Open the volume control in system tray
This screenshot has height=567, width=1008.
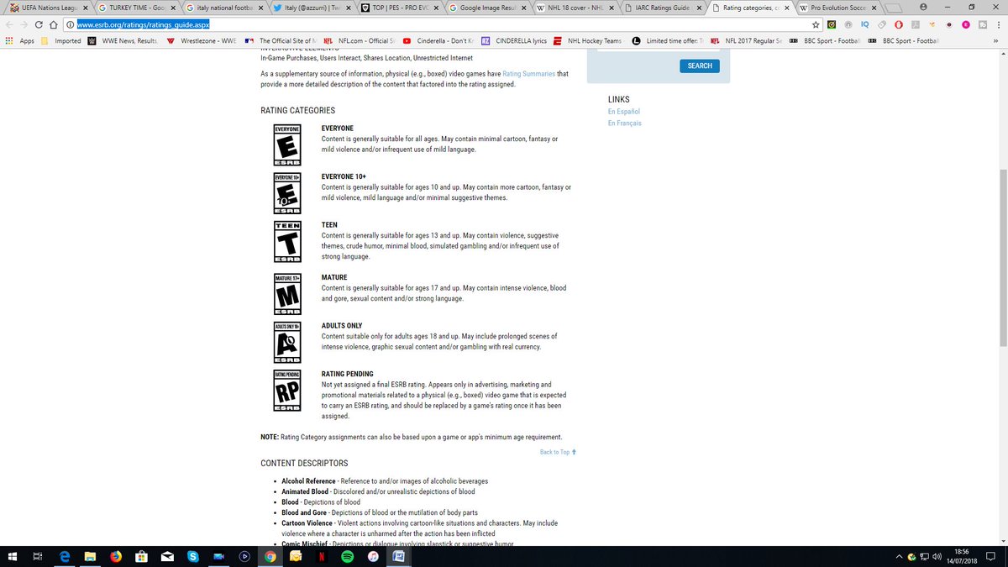pos(937,556)
